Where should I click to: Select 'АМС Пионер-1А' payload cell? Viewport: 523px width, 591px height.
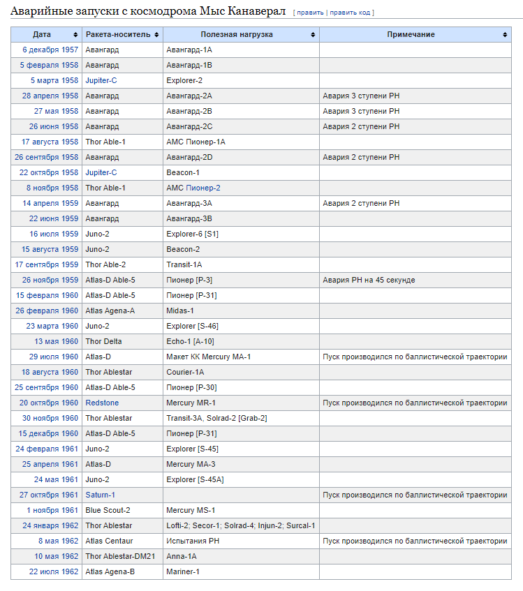(242, 142)
